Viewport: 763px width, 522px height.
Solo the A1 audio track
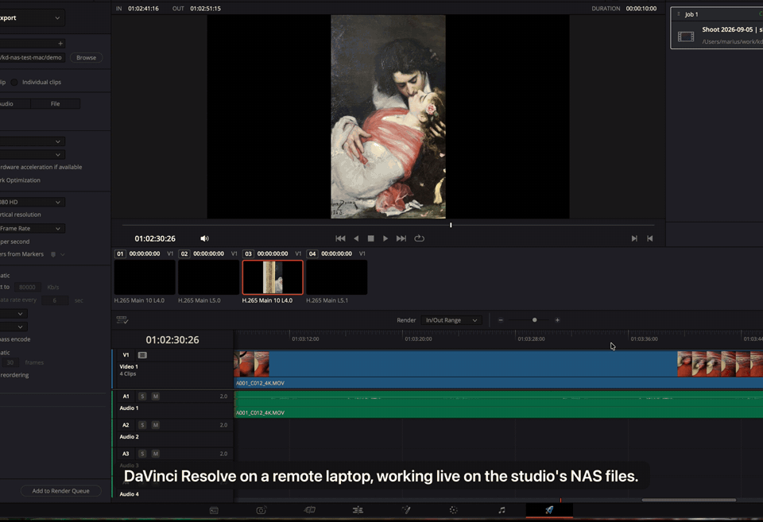(x=142, y=396)
